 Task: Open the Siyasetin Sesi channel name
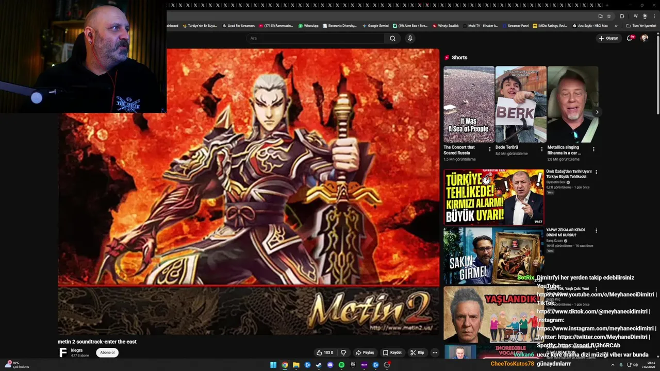(x=556, y=182)
